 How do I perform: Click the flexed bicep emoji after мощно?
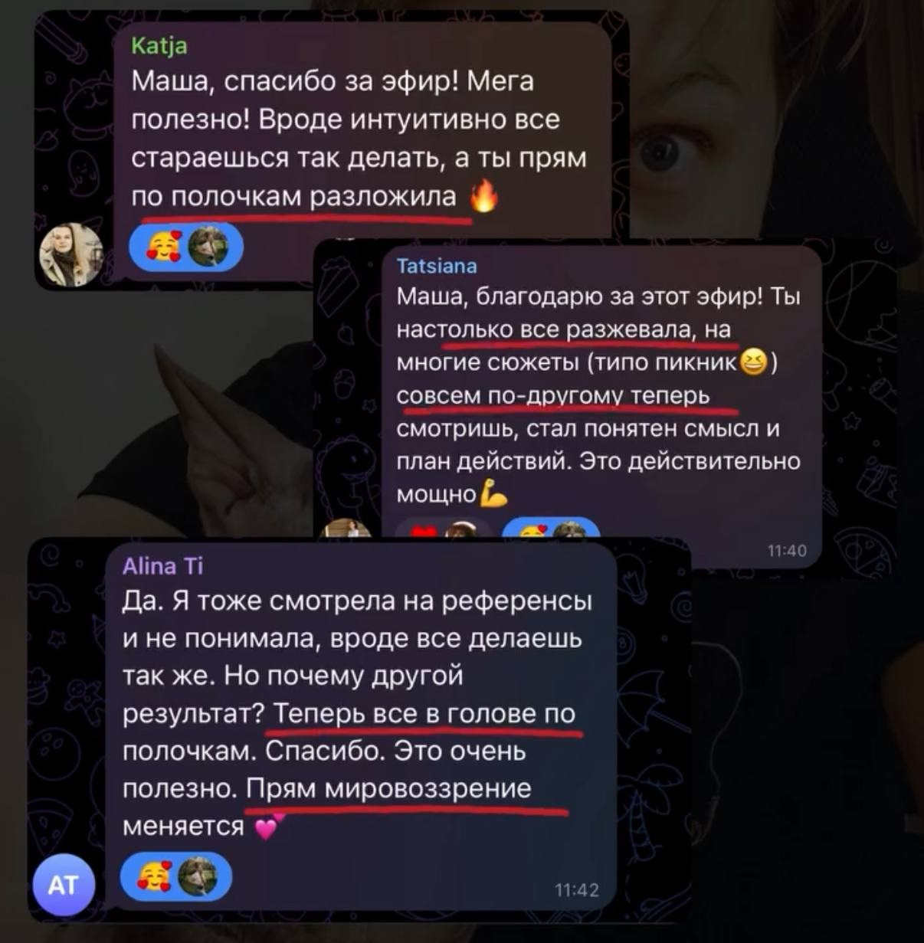point(493,495)
